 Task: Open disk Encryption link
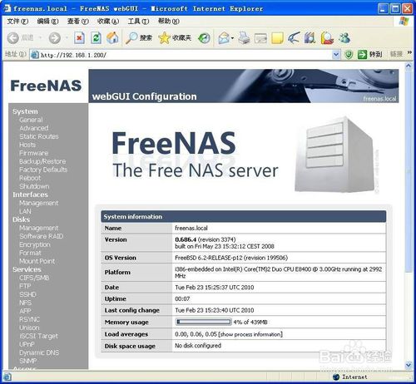click(x=35, y=244)
